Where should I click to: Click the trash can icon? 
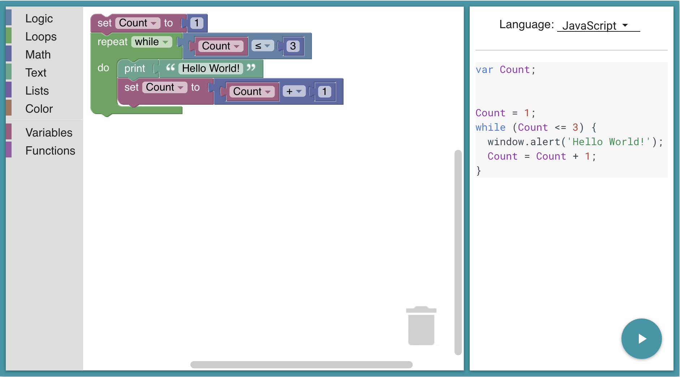(x=421, y=326)
